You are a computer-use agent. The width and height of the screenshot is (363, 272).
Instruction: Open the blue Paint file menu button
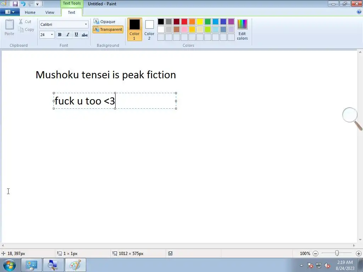pos(10,12)
